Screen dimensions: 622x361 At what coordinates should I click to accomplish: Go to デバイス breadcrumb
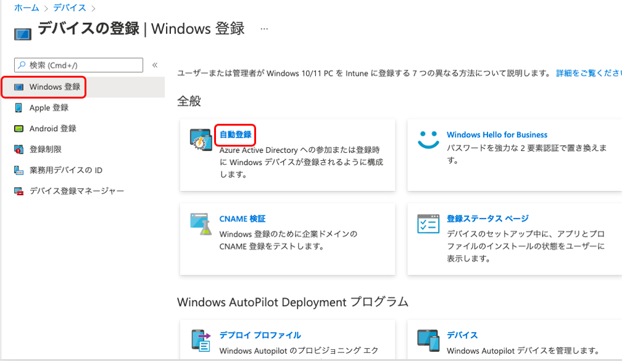click(x=69, y=7)
